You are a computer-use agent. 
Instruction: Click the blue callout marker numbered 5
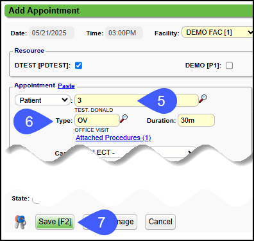coord(158,101)
